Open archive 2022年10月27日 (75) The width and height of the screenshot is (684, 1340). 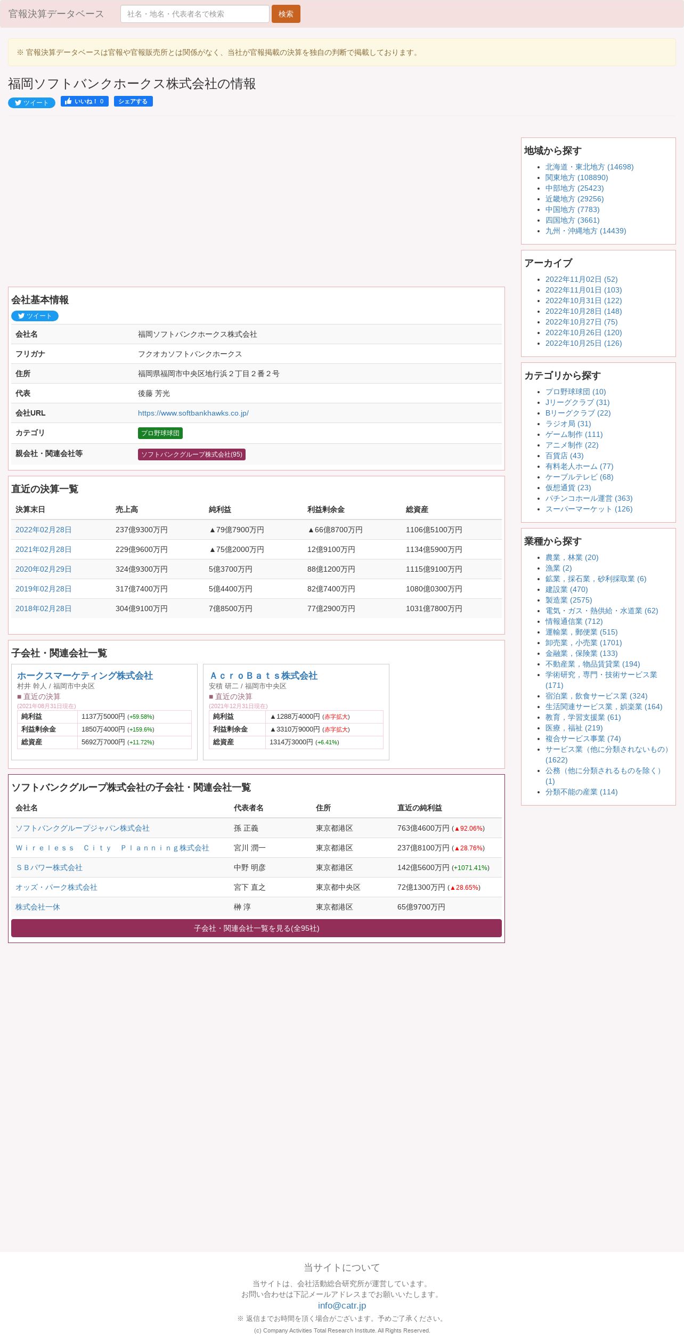click(581, 322)
